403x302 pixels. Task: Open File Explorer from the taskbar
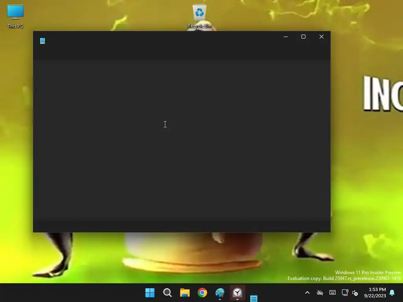pyautogui.click(x=185, y=293)
